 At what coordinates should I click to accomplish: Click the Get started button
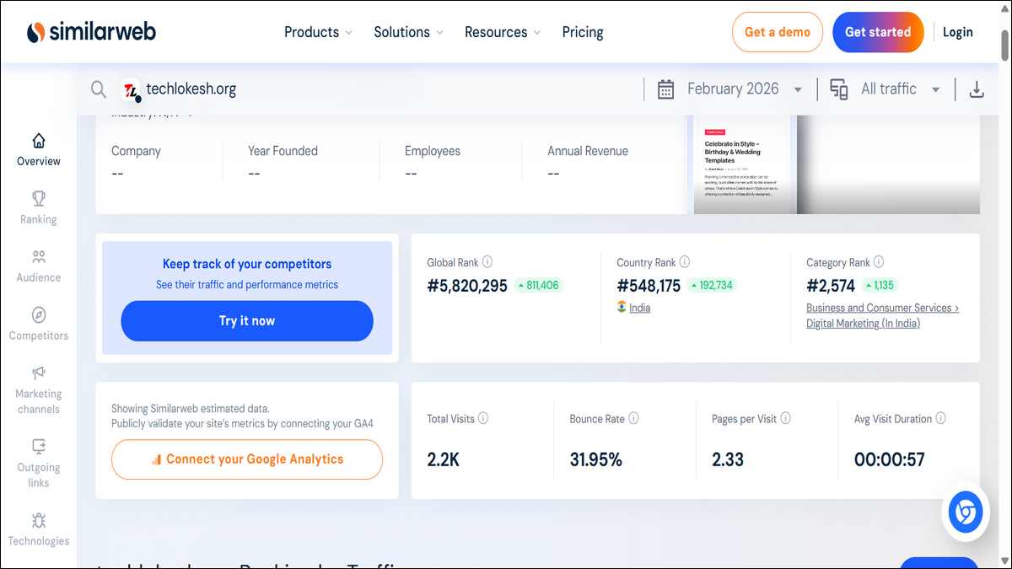click(878, 32)
